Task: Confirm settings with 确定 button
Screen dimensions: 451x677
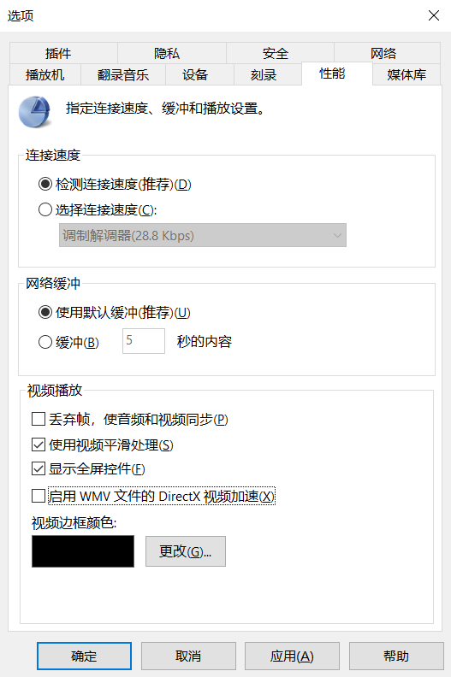Action: 85,656
